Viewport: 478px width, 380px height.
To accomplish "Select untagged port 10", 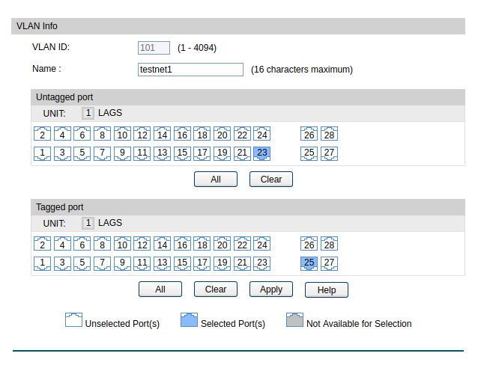I will click(122, 134).
